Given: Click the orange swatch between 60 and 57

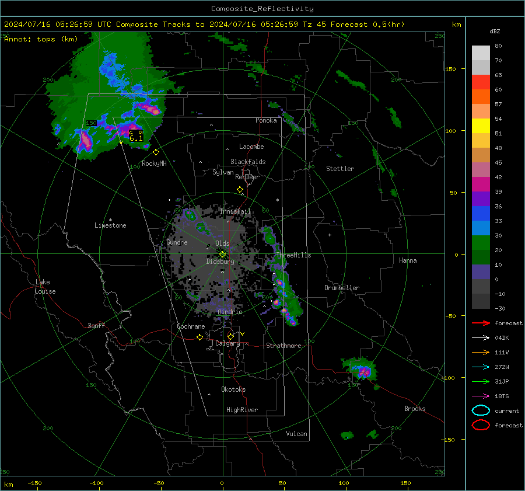Looking at the screenshot, I should pyautogui.click(x=481, y=97).
